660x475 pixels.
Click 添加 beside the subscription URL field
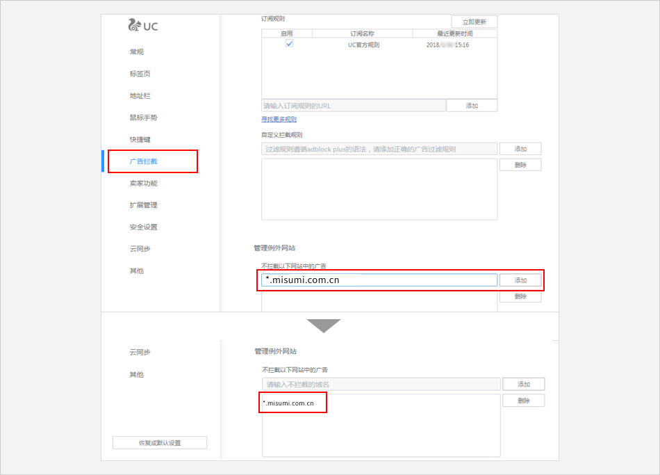(x=472, y=106)
